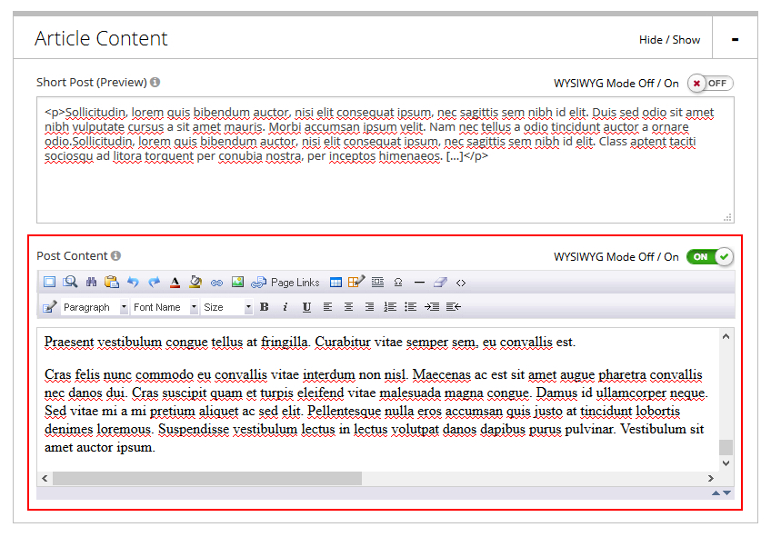
Task: Insert a table using the table icon
Action: [335, 283]
